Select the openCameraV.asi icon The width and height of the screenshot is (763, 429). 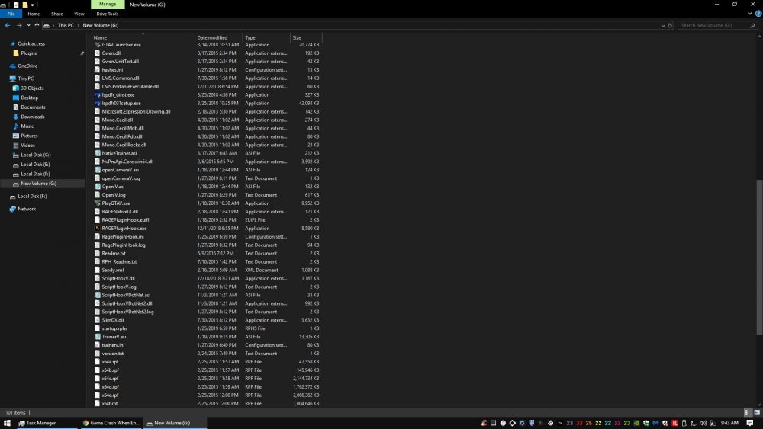pyautogui.click(x=98, y=170)
